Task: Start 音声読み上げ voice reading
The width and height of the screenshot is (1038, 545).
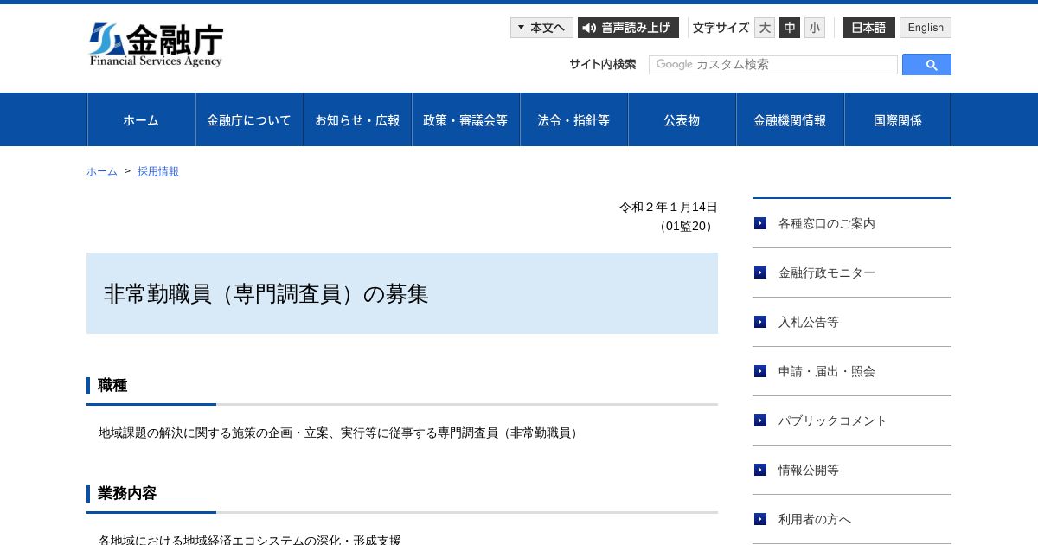Action: point(628,28)
